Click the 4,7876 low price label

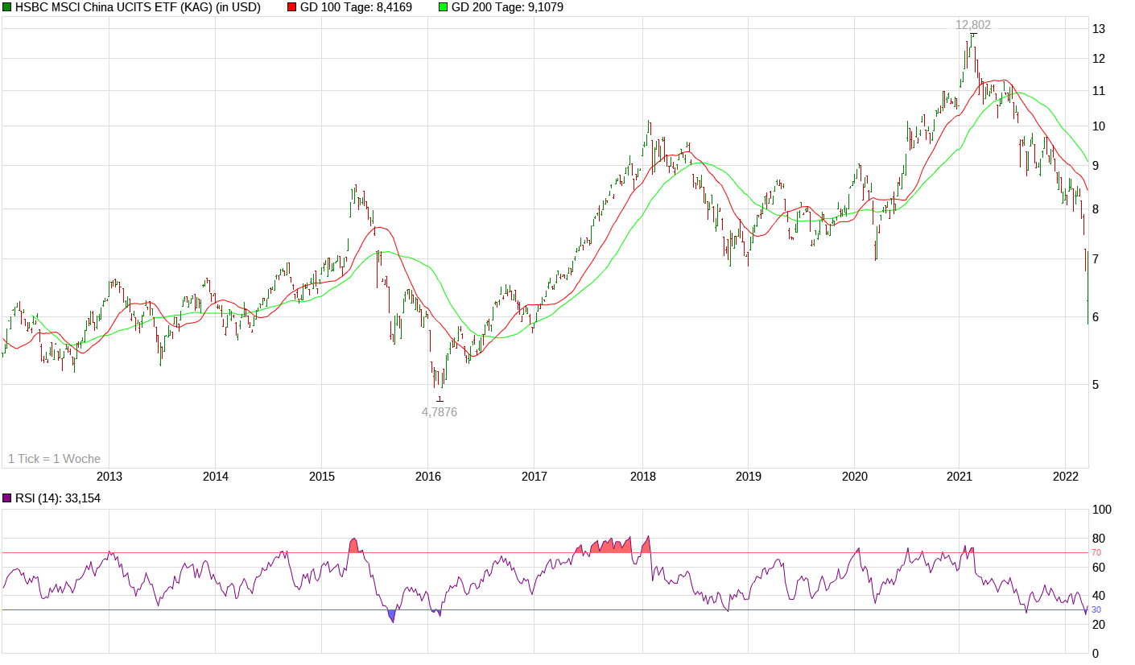[440, 411]
